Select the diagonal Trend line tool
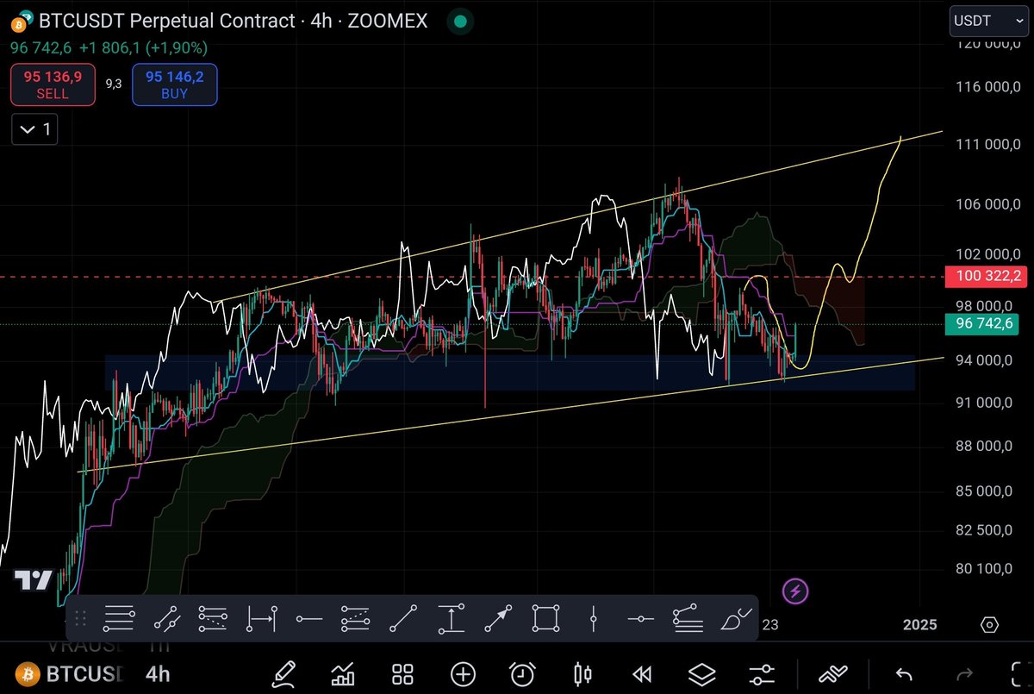This screenshot has width=1034, height=694. coord(403,617)
